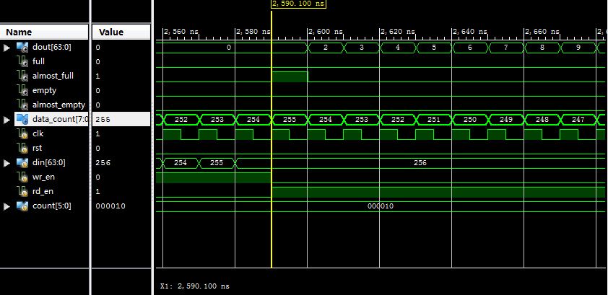Image resolution: width=608 pixels, height=295 pixels.
Task: Click the 2,660 ns ruler label
Action: (542, 32)
